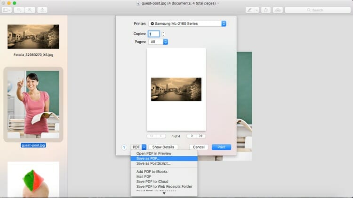Choose Open PDF in Preview
Screen dimensions: 353x198
tap(164, 153)
